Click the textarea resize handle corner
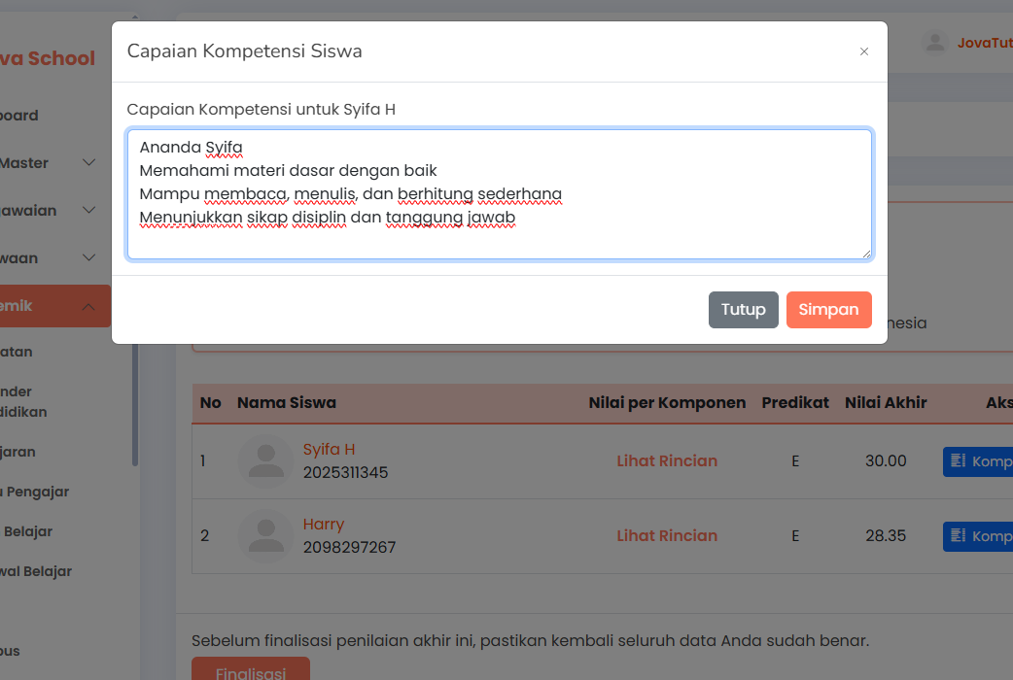Viewport: 1013px width, 680px height. coord(865,254)
